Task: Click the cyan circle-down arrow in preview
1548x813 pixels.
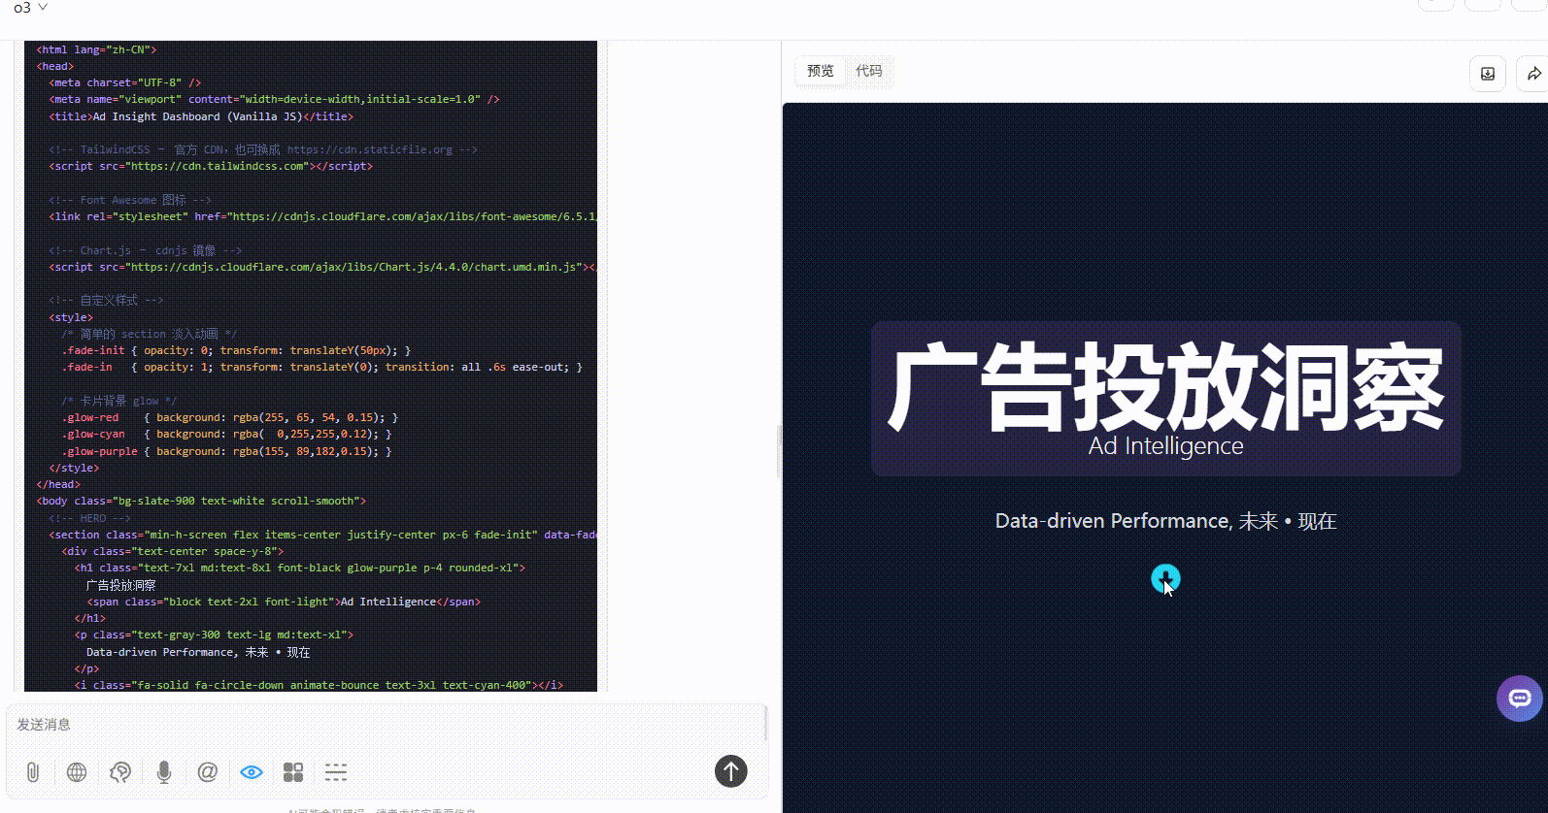Action: click(1165, 579)
